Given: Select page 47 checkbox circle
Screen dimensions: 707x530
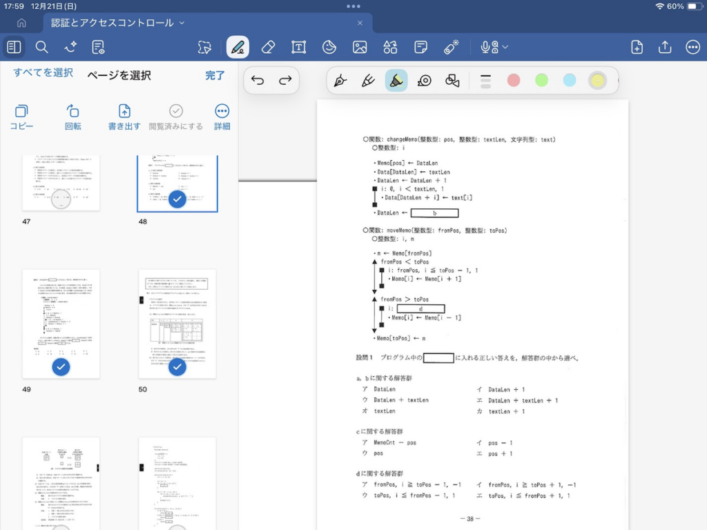Looking at the screenshot, I should (61, 199).
